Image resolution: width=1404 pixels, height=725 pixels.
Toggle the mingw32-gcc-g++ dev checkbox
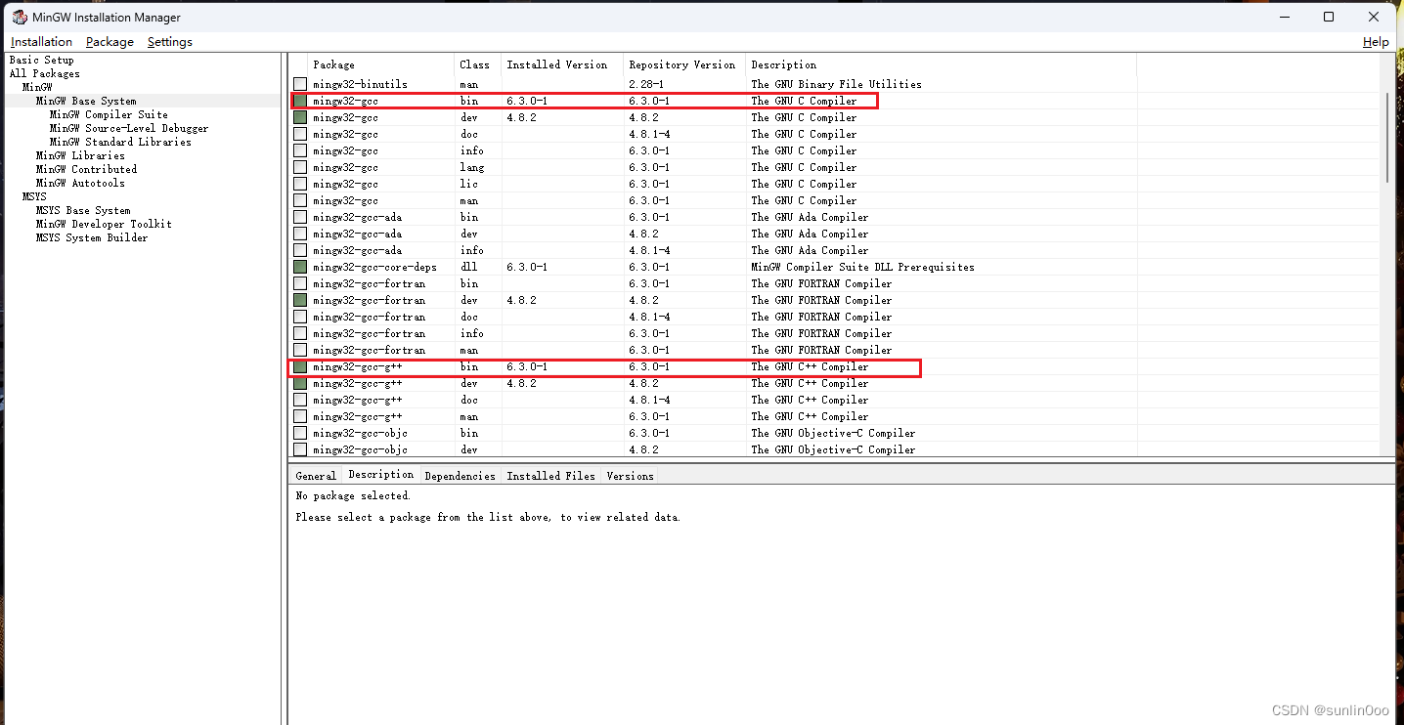tap(300, 383)
